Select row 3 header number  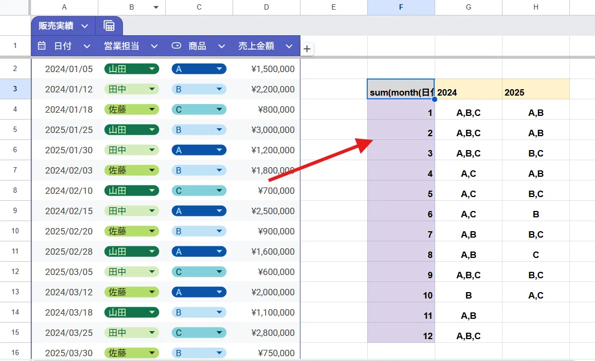point(15,89)
